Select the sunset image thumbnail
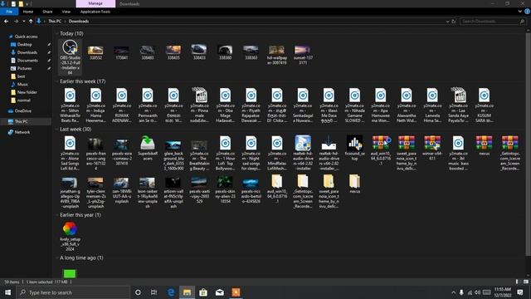The height and width of the screenshot is (299, 531). (303, 55)
